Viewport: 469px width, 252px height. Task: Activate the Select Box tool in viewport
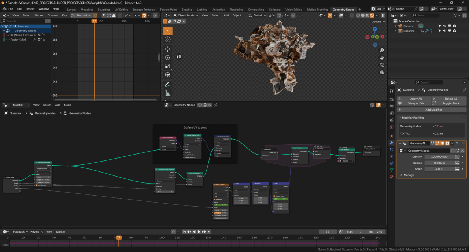click(167, 31)
